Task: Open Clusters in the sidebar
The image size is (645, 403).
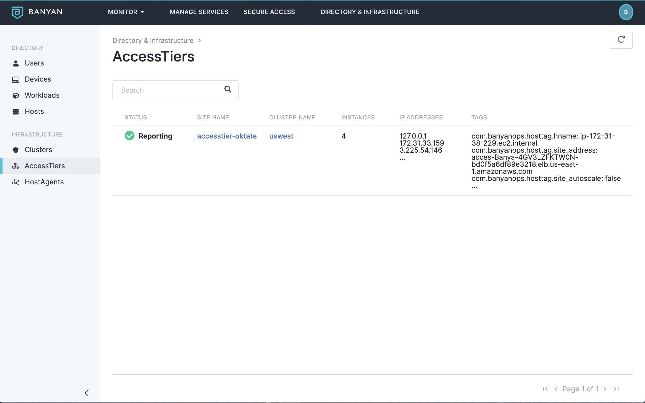Action: coord(38,150)
